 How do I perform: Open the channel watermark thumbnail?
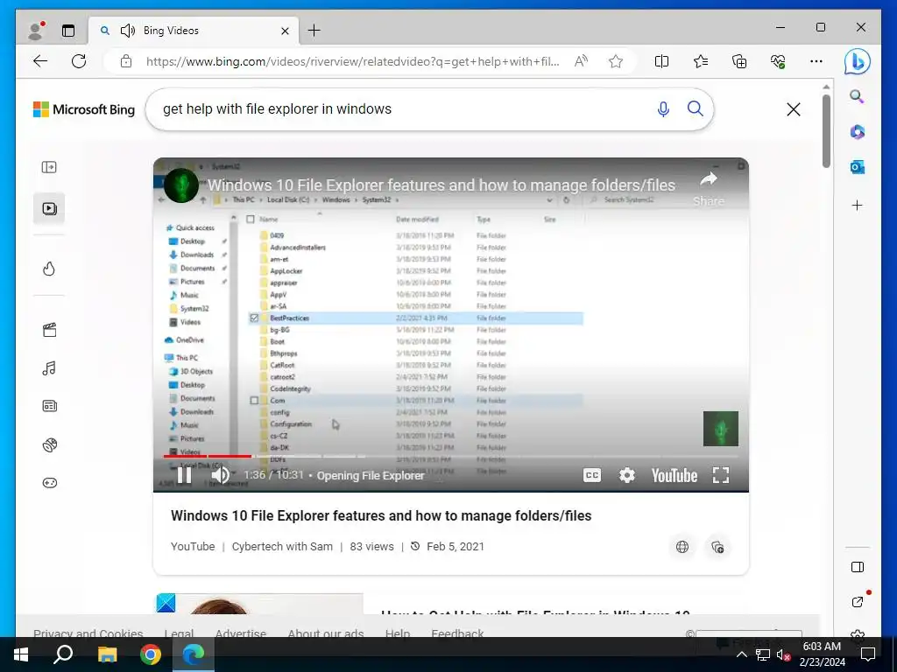click(x=721, y=429)
